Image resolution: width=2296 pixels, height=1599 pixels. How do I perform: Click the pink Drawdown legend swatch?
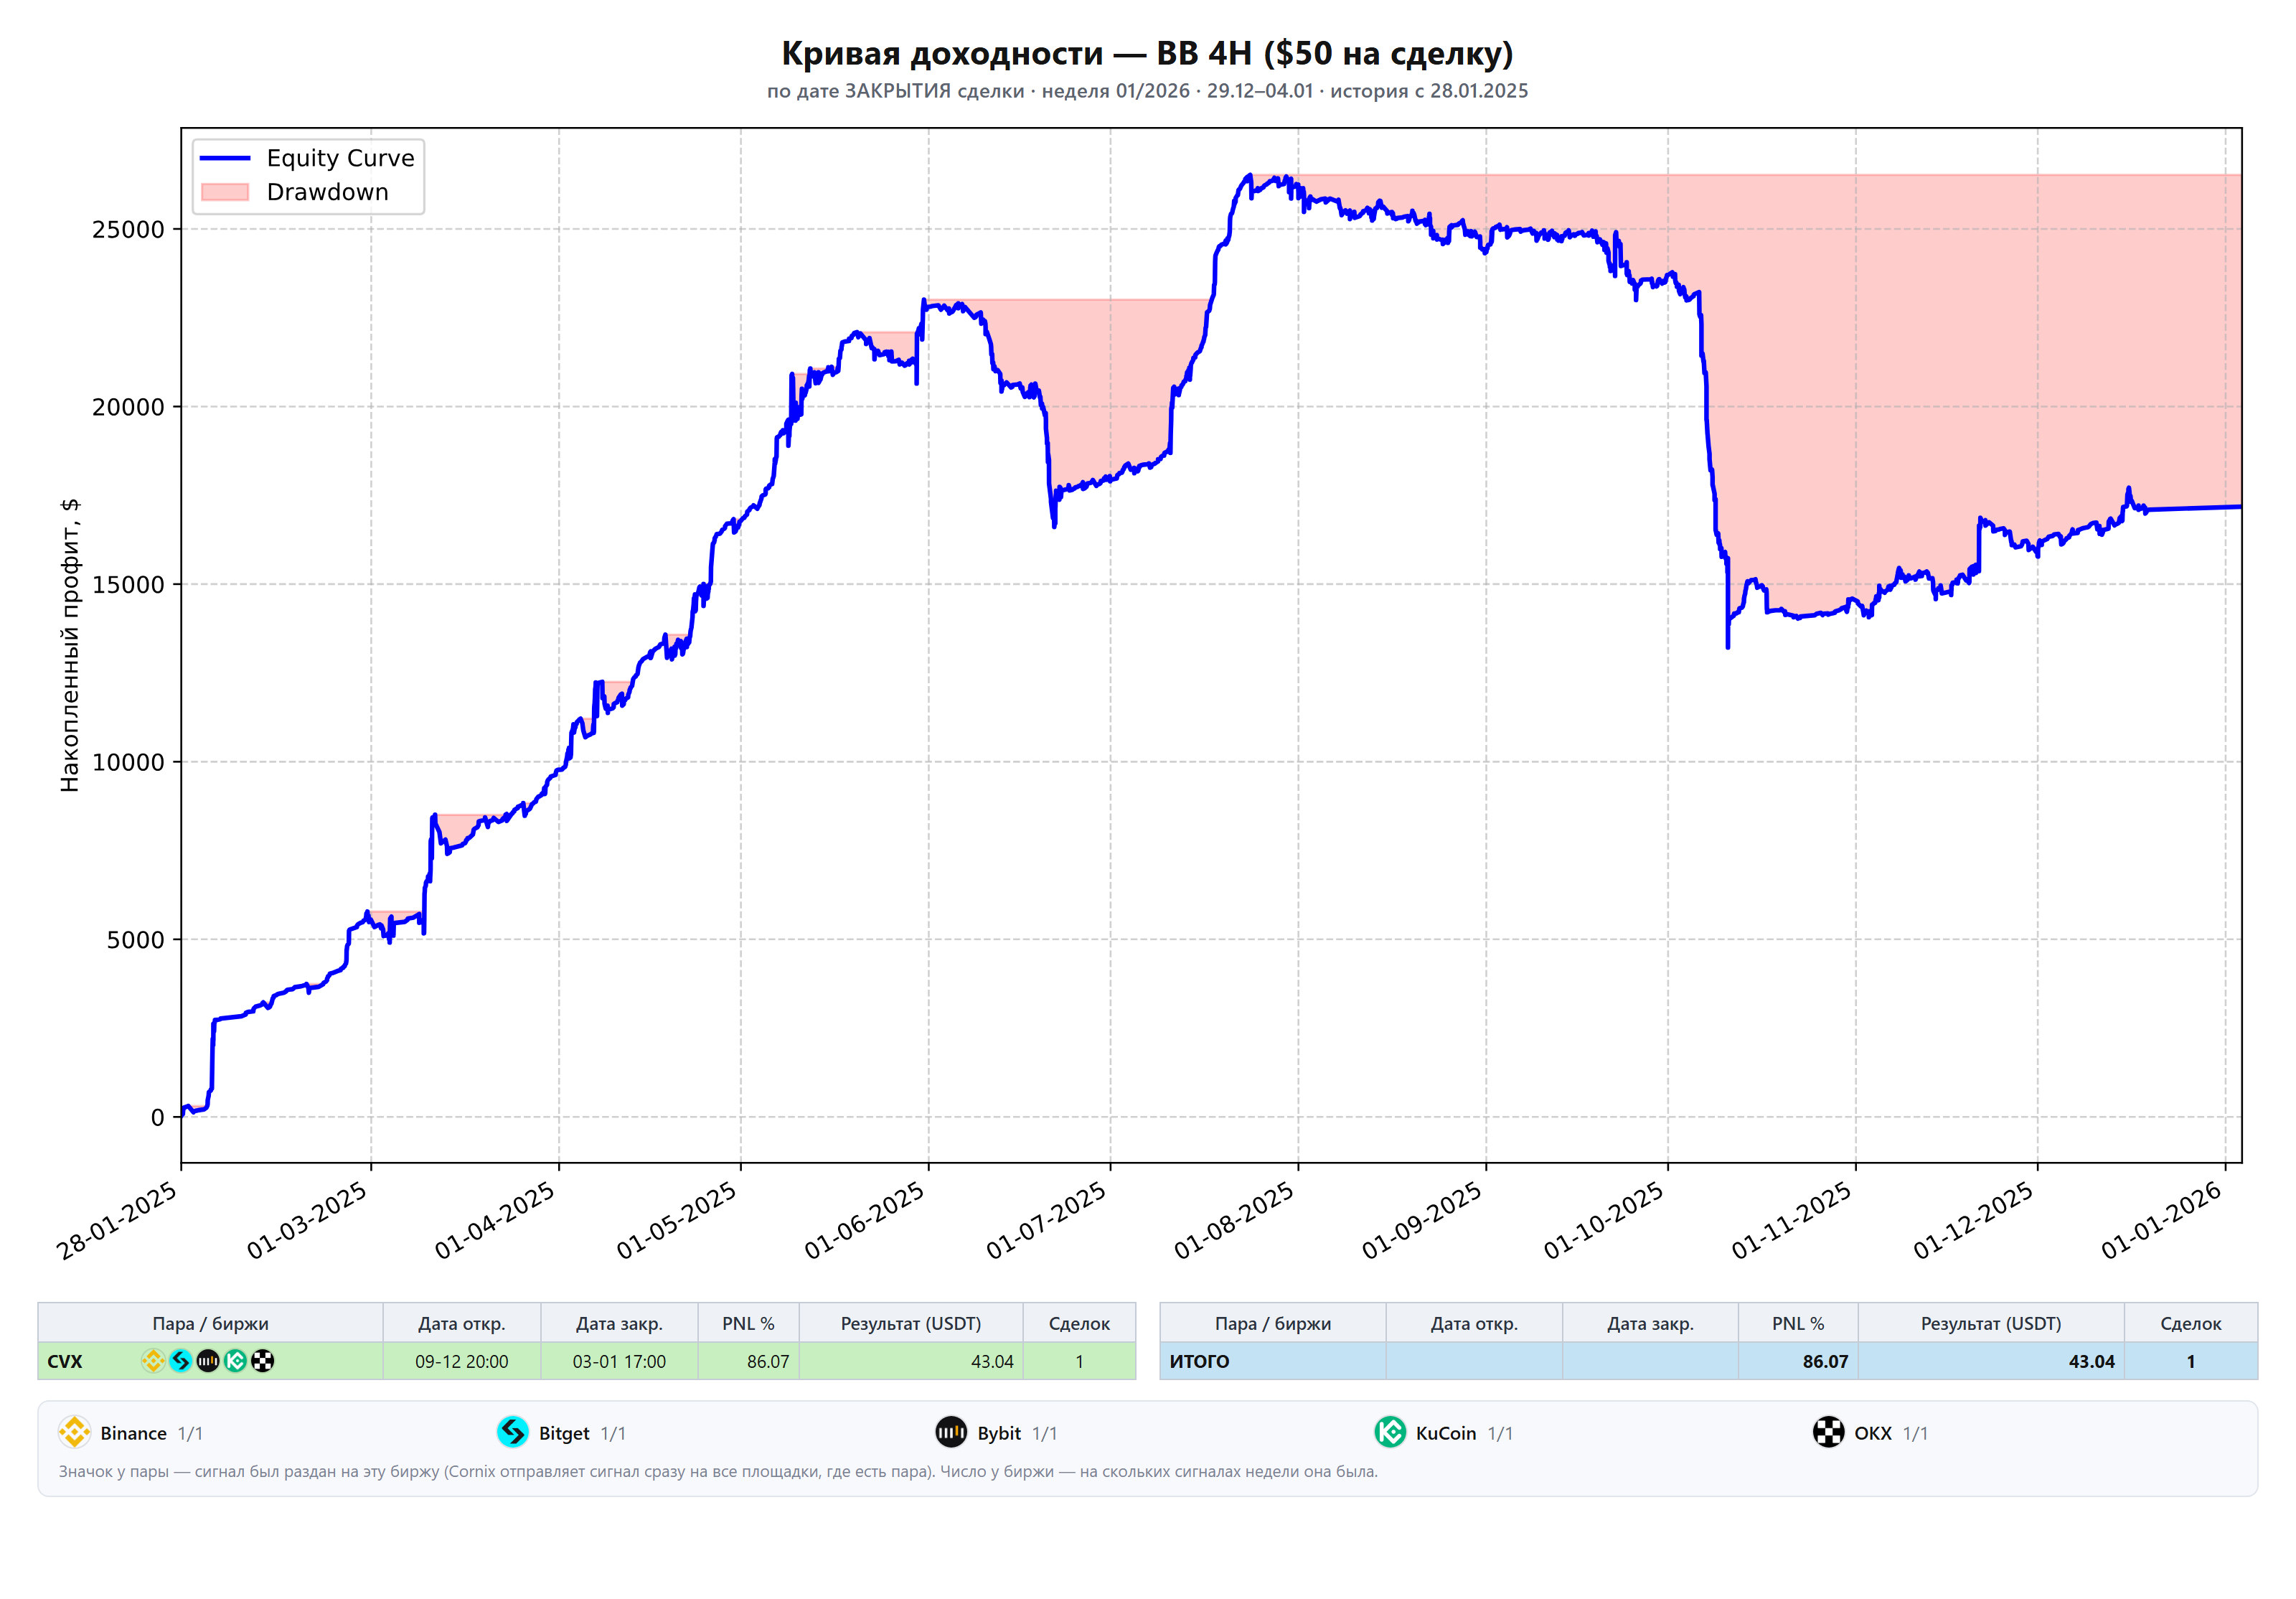pyautogui.click(x=225, y=192)
